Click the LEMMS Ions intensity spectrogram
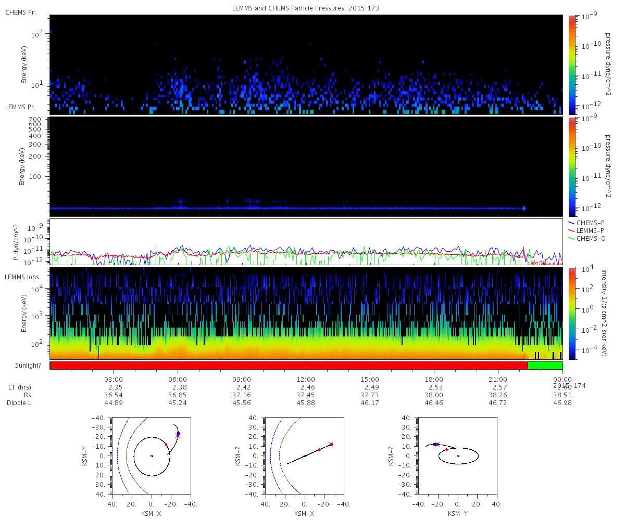The height and width of the screenshot is (520, 625). (x=306, y=313)
